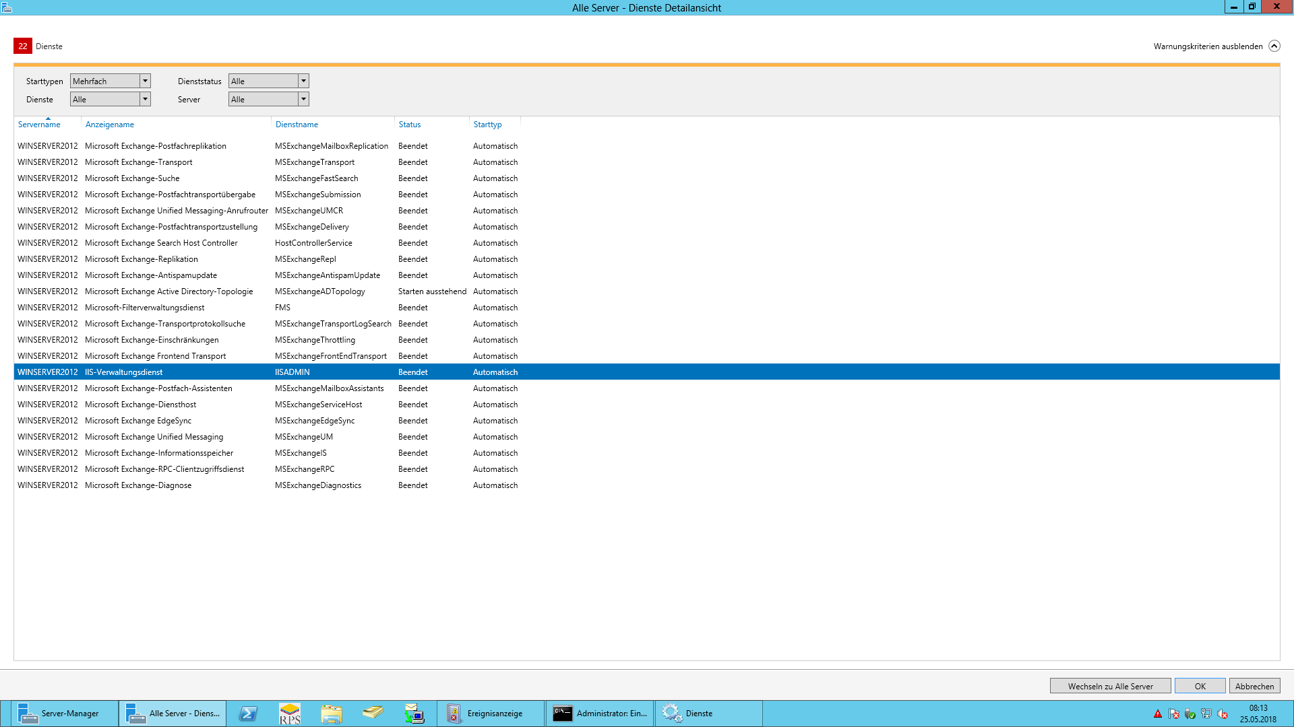This screenshot has height=727, width=1294.
Task: Open the Server filter dropdown
Action: pos(269,99)
